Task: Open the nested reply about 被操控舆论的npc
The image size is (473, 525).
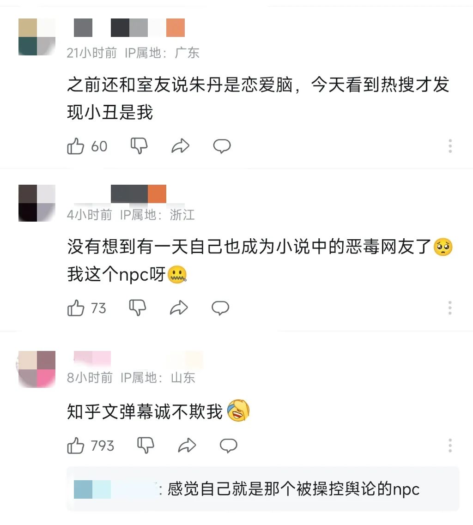Action: click(263, 489)
